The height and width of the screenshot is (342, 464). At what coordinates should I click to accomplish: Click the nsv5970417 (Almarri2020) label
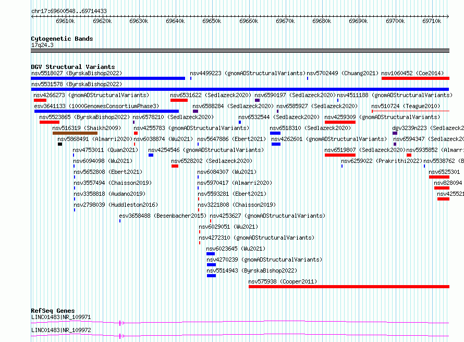click(235, 183)
